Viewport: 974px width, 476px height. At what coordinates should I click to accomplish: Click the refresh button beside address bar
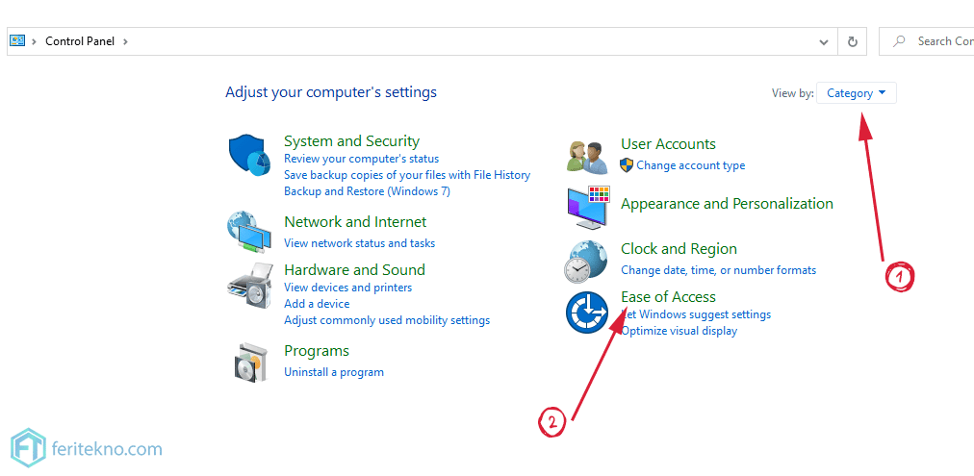point(853,41)
